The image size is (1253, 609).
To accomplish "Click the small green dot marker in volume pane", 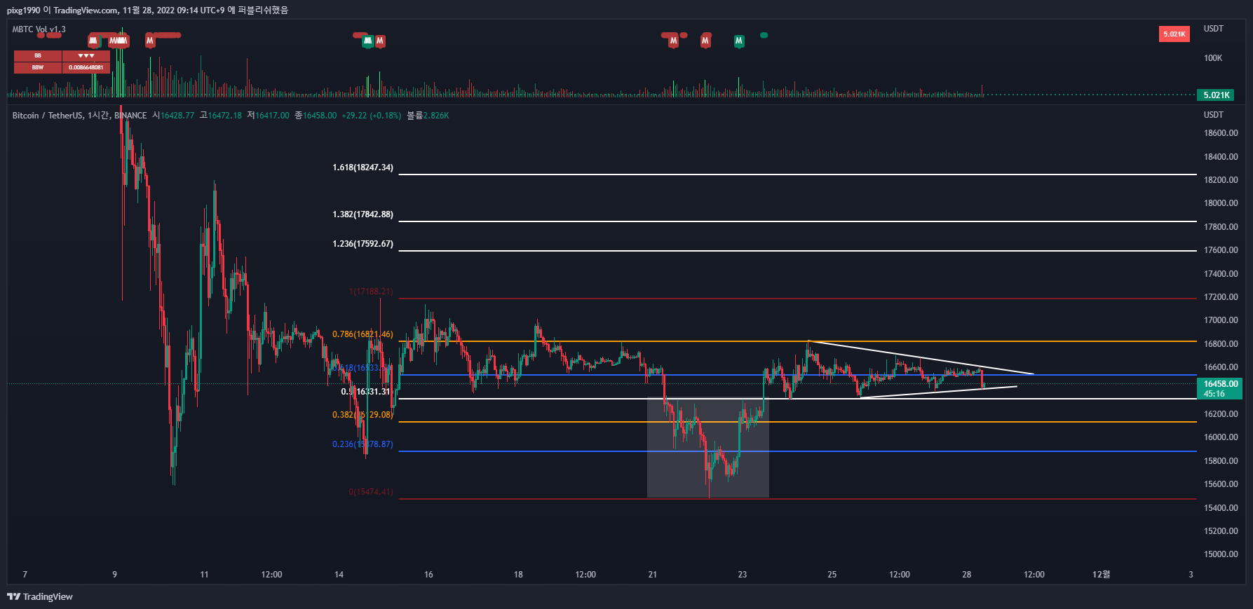I will (x=764, y=35).
